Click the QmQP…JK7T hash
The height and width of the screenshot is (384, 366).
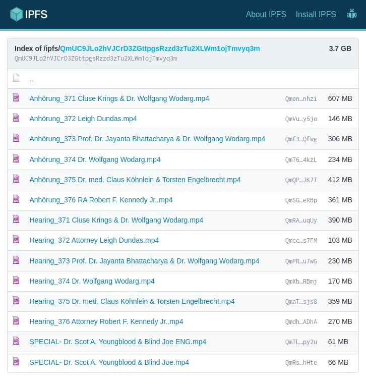[x=301, y=180]
